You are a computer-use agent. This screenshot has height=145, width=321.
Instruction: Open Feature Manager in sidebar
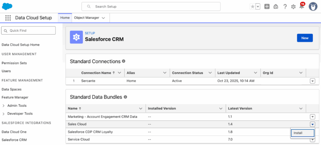(x=15, y=97)
